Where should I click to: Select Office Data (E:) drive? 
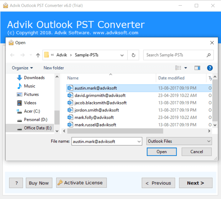point(30,128)
